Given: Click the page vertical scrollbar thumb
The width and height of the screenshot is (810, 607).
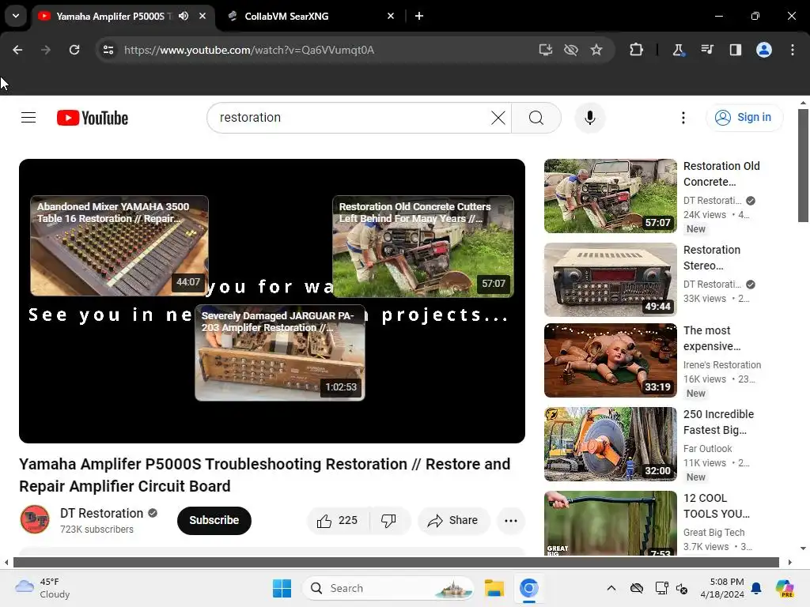Looking at the screenshot, I should tap(803, 165).
